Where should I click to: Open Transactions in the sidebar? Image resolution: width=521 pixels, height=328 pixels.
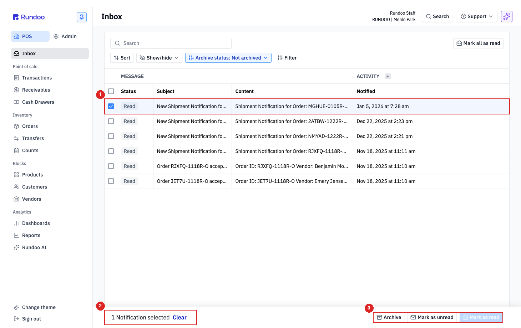tap(50, 78)
